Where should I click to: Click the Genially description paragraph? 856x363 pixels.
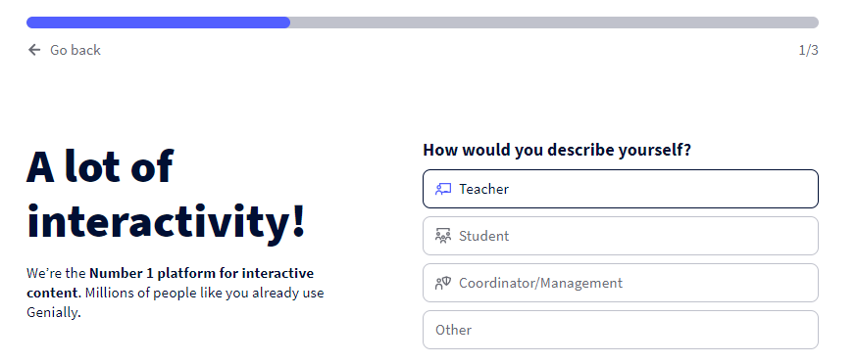click(176, 293)
